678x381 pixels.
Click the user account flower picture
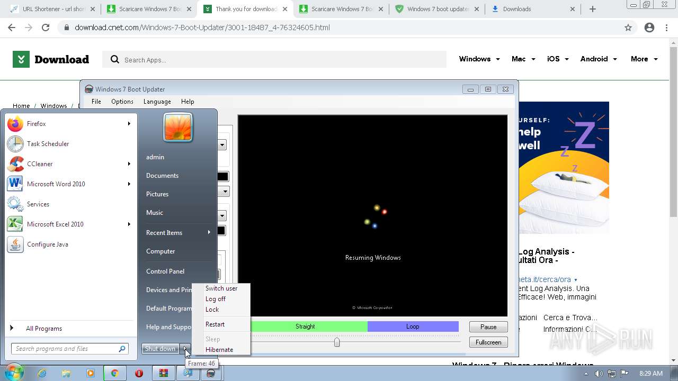coord(178,128)
